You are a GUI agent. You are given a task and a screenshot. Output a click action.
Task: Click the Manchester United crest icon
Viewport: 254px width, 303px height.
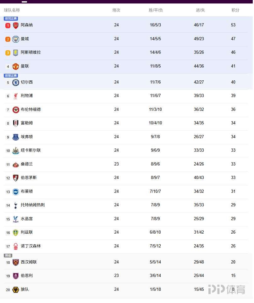click(16, 66)
